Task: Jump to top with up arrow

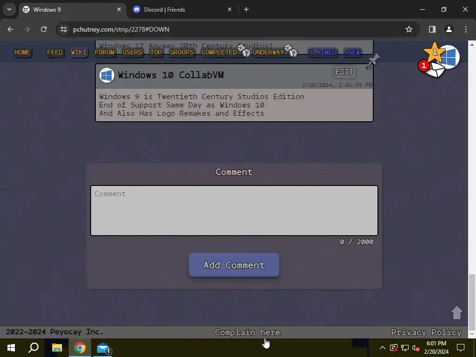Action: pos(456,312)
